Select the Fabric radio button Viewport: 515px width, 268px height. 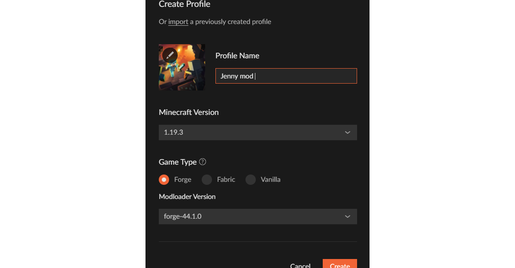pyautogui.click(x=207, y=180)
